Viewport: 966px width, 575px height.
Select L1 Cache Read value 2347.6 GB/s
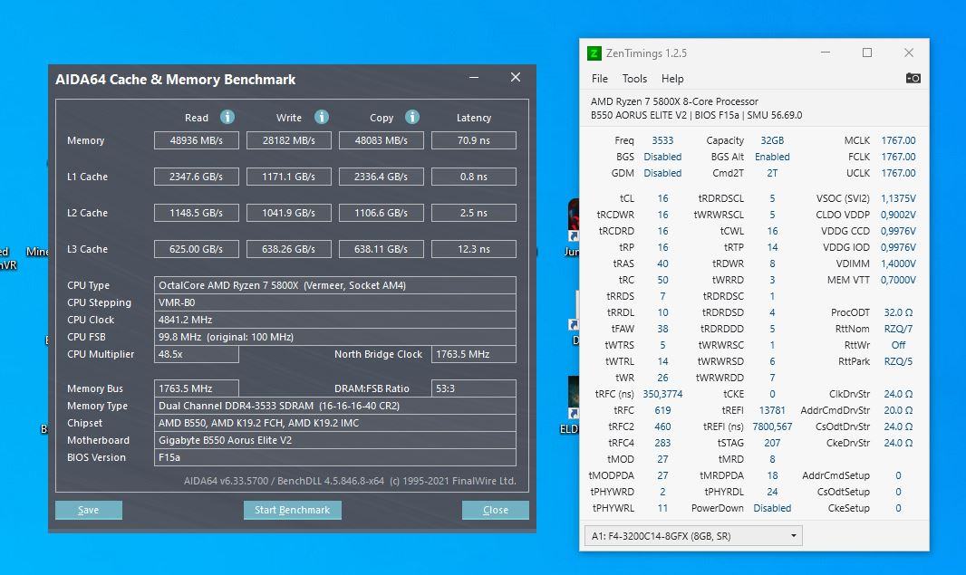coord(197,177)
